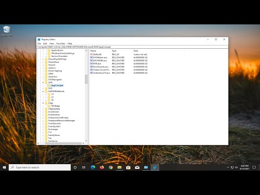The width and height of the screenshot is (260, 195).
Task: Open the Action Center notifications
Action: pos(254,167)
